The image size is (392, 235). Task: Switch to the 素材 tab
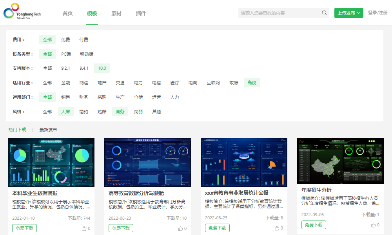(x=116, y=13)
